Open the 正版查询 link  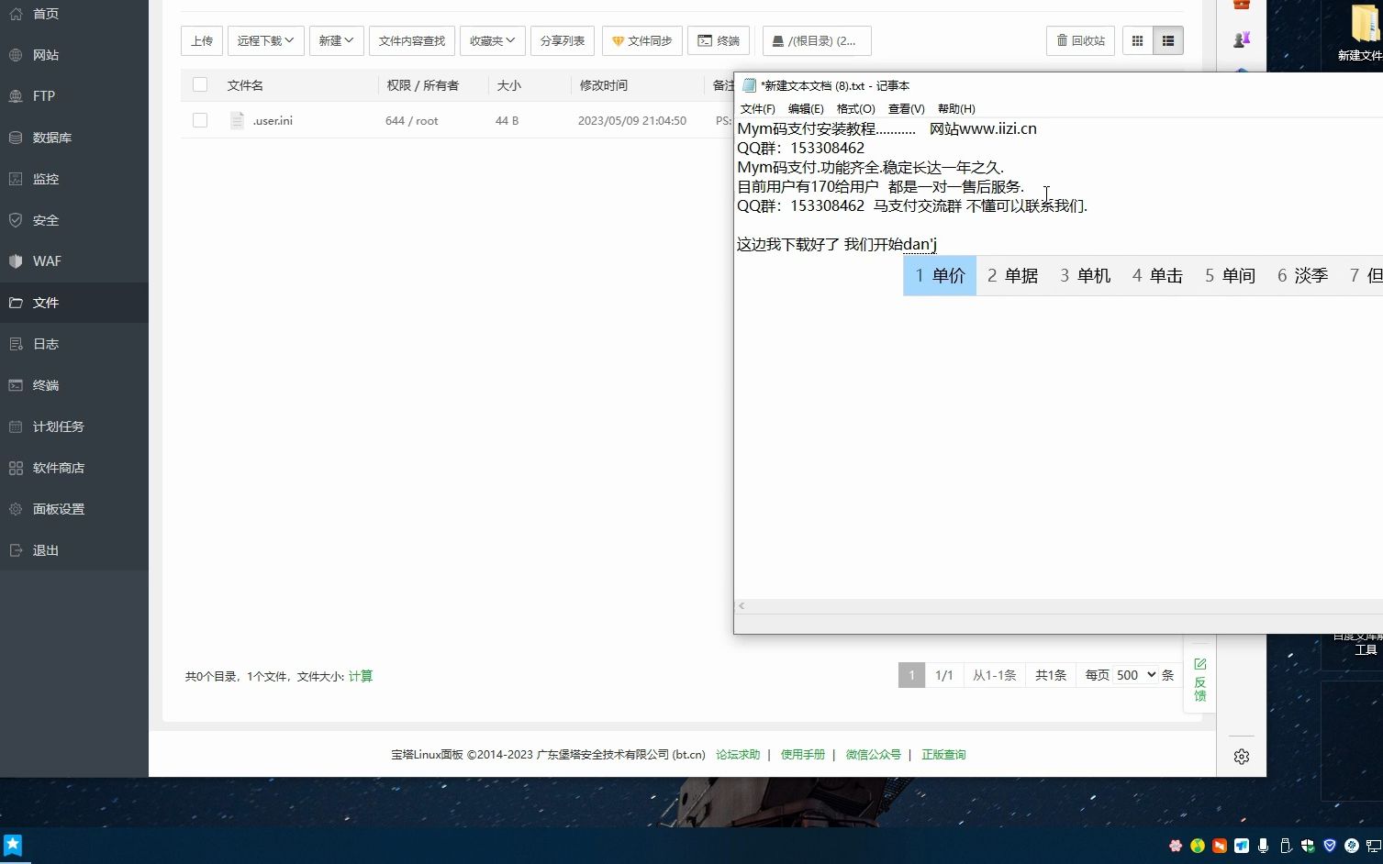click(943, 755)
